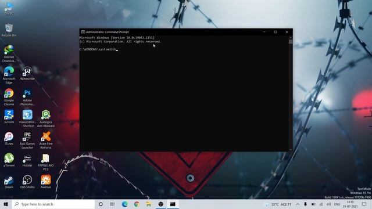
Task: Launch Steam desktop shortcut
Action: (x=9, y=182)
